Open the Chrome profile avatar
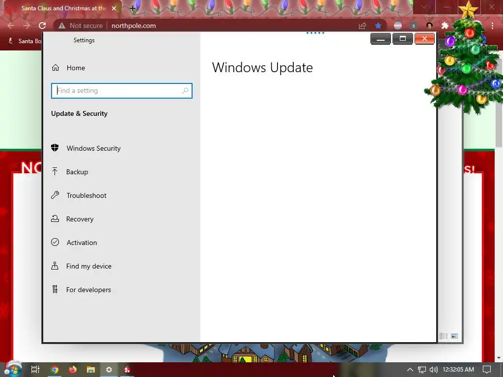 pos(429,26)
